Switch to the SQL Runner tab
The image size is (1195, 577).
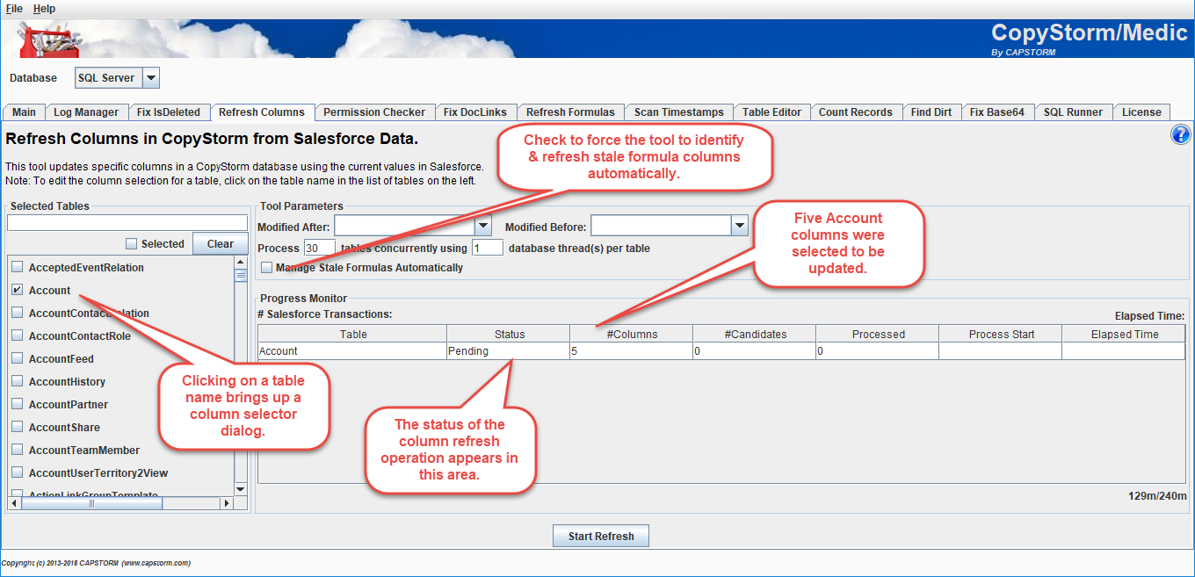[x=1073, y=112]
